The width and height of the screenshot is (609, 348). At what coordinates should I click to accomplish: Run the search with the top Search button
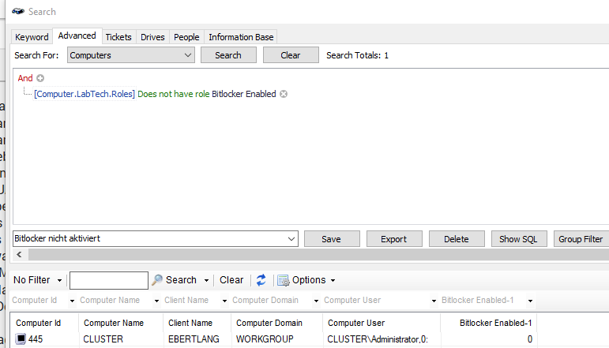pyautogui.click(x=228, y=55)
